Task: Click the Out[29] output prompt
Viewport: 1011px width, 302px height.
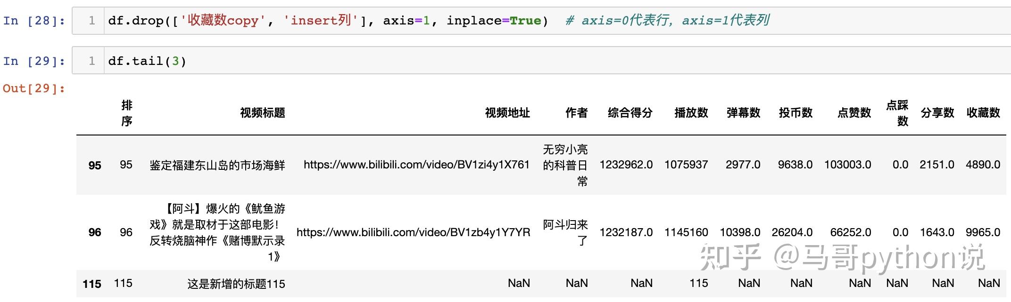Action: (34, 88)
